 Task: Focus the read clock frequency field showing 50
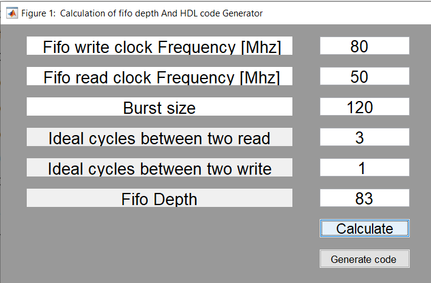365,76
